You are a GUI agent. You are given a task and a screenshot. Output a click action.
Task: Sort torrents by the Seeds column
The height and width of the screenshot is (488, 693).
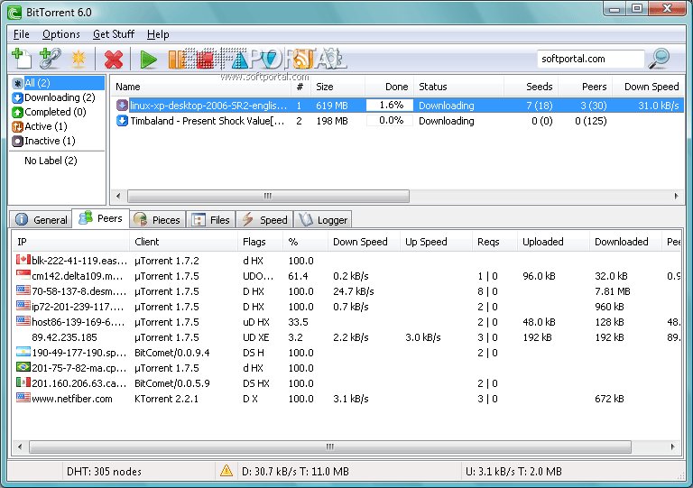pyautogui.click(x=531, y=87)
